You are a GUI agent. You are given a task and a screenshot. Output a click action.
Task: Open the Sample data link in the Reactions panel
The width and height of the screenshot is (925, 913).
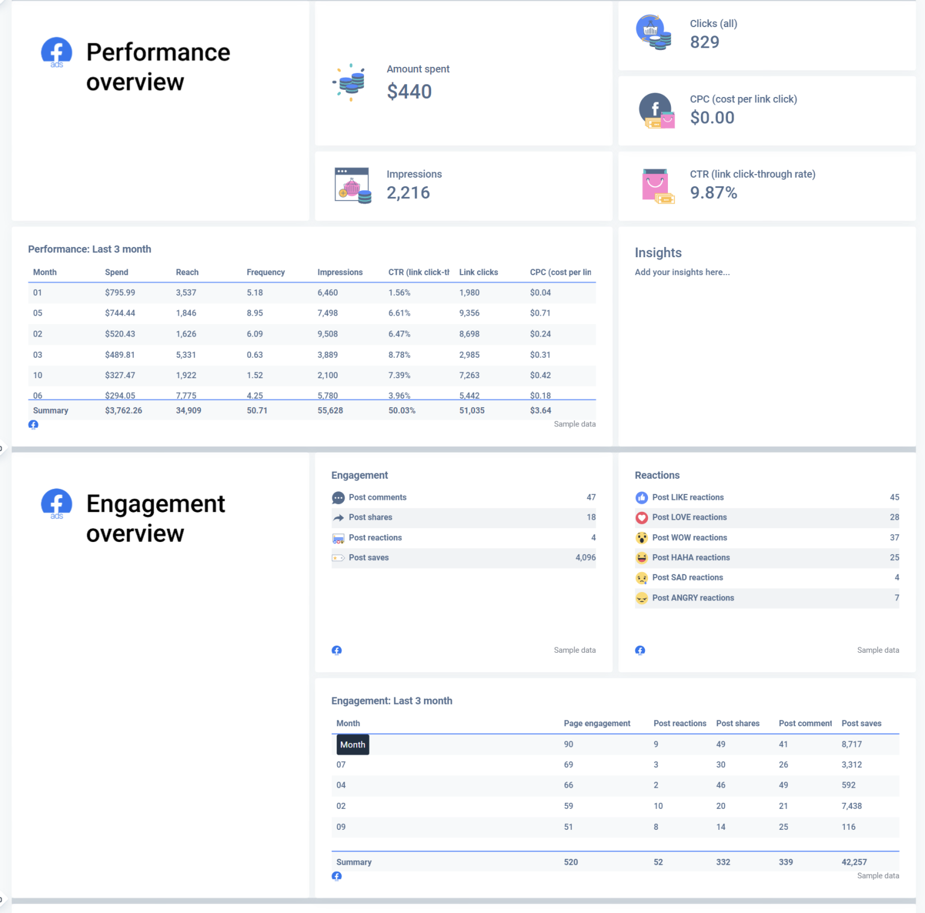point(878,650)
